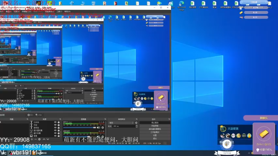The height and width of the screenshot is (156, 278).
Task: Pop out the 混音器 dock using its header icon
Action: coord(105,119)
